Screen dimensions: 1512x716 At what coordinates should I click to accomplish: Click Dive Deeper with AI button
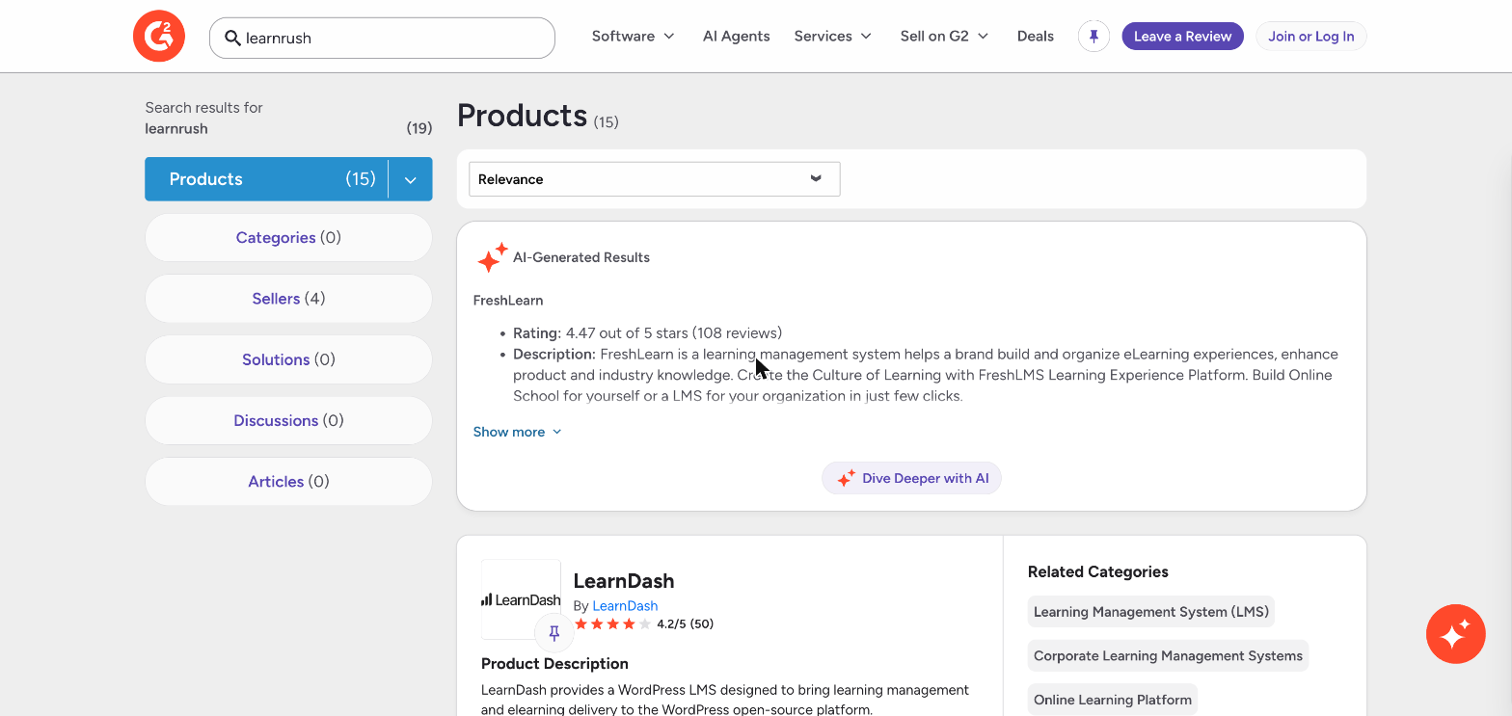[911, 478]
